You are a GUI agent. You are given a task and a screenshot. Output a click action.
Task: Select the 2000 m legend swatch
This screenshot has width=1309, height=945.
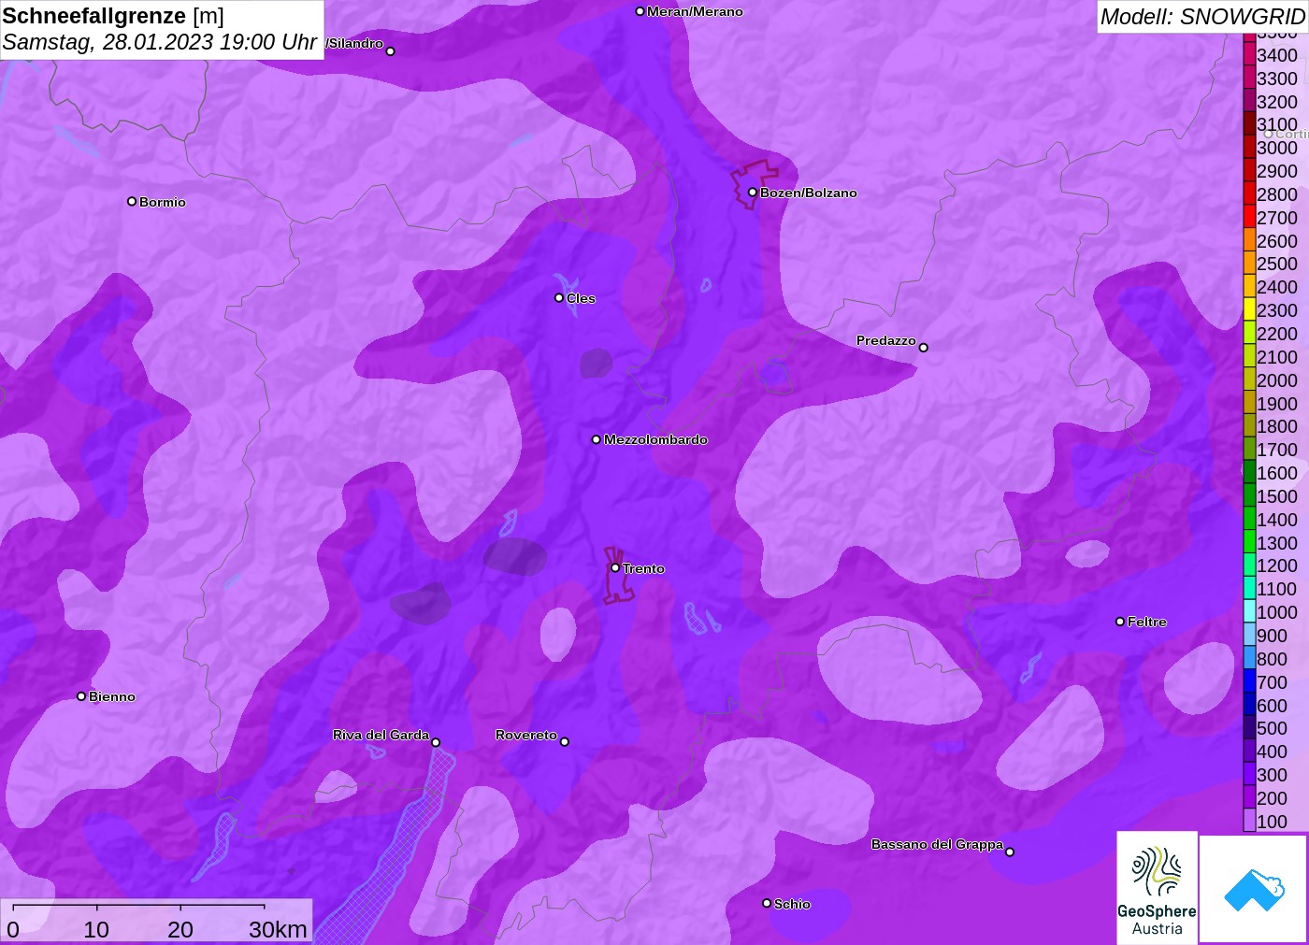1249,380
